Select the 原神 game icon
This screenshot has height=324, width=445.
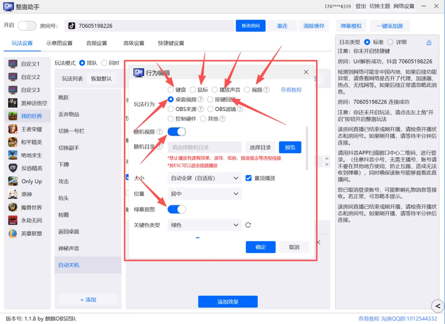point(13,194)
